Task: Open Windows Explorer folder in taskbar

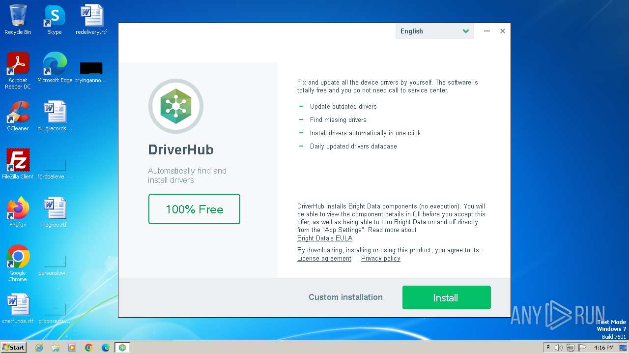Action: (x=56, y=348)
